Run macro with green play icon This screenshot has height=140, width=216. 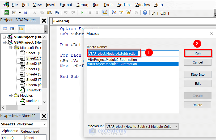point(82,13)
